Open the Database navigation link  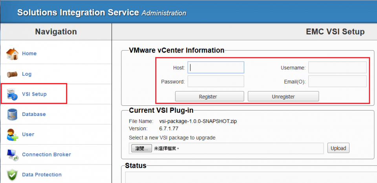click(34, 114)
